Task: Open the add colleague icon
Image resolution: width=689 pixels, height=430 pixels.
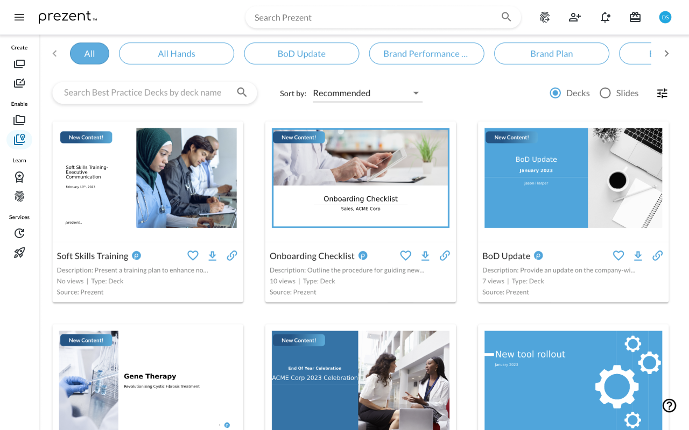Action: point(575,17)
